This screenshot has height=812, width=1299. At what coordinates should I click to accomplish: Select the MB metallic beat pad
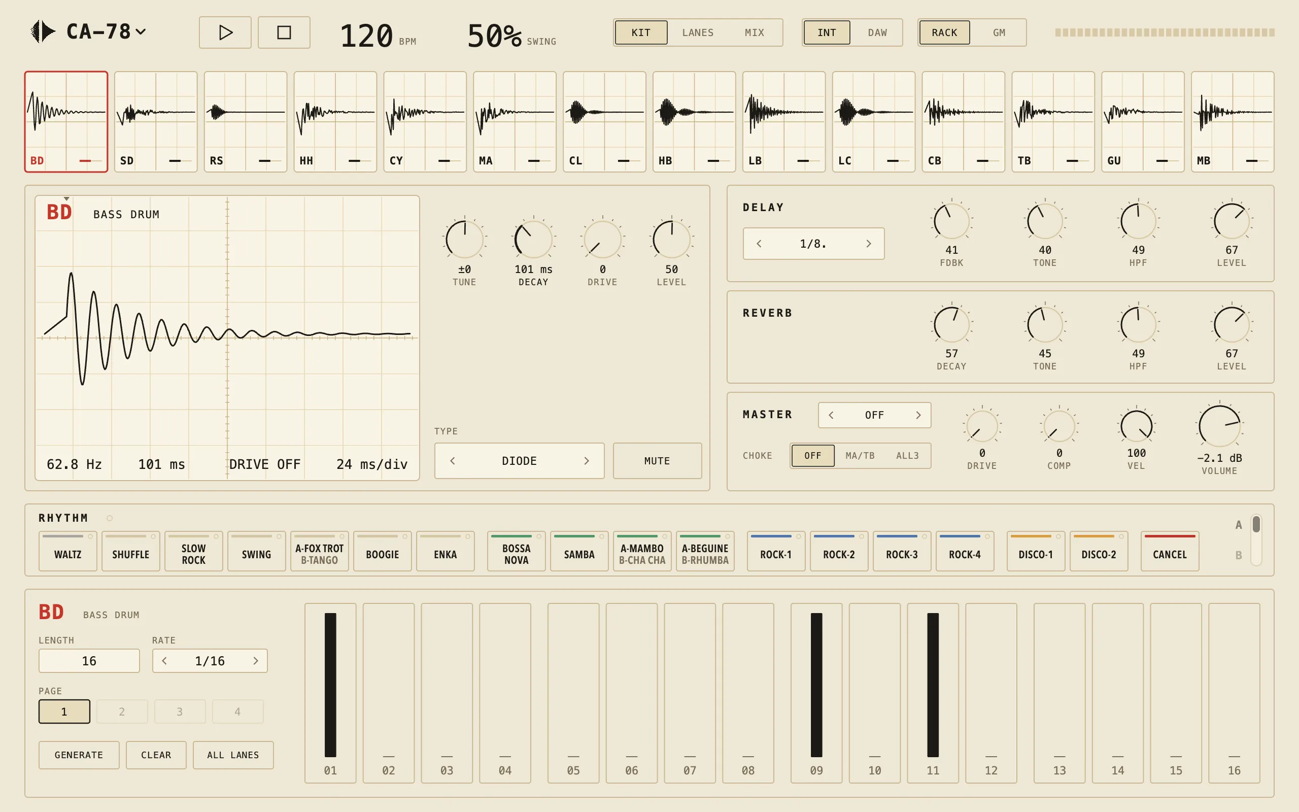(1233, 121)
